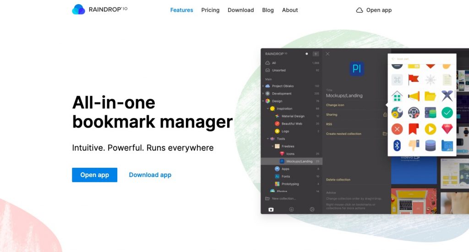Click the settings icon in sidebar footer

[x=312, y=209]
